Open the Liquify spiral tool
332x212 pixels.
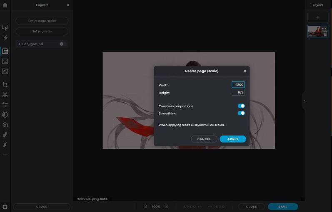coord(5,125)
